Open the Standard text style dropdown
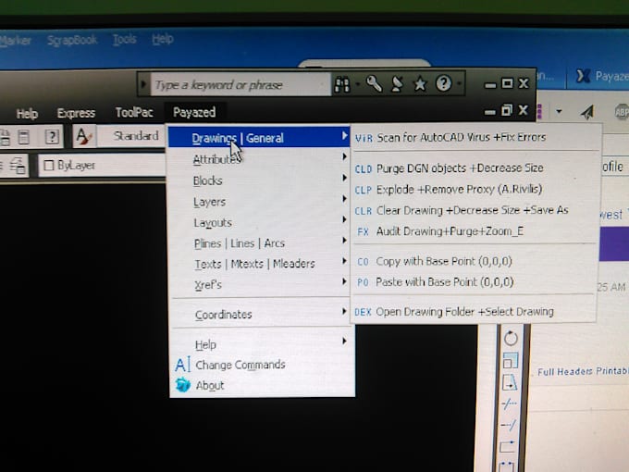Viewport: 629px width, 472px height. tap(132, 136)
